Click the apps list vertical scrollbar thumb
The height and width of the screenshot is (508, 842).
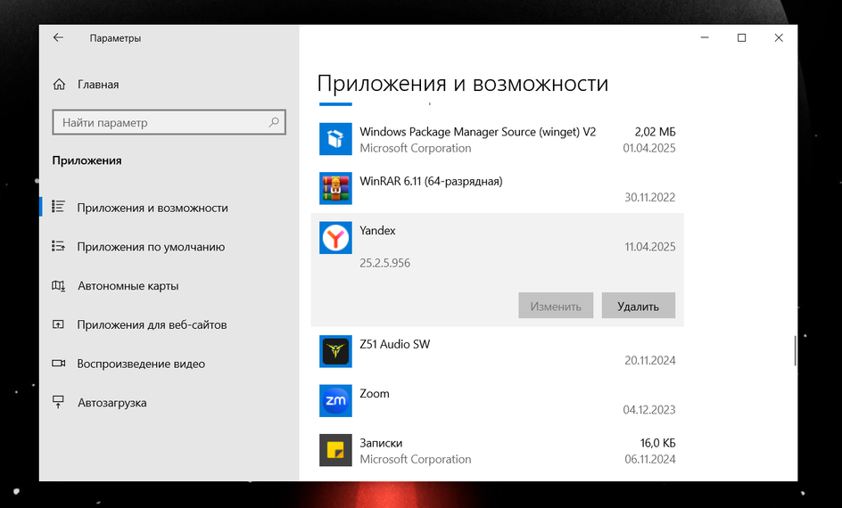click(x=795, y=351)
